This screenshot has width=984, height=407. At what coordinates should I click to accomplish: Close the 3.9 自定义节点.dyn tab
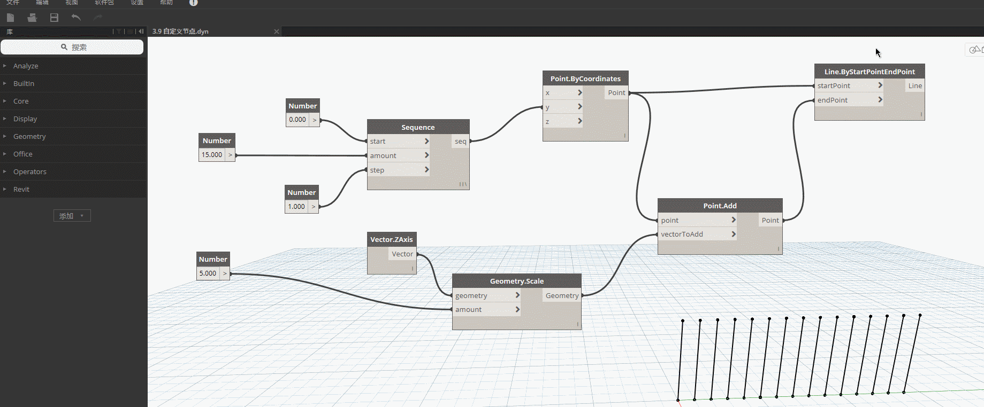click(x=277, y=32)
